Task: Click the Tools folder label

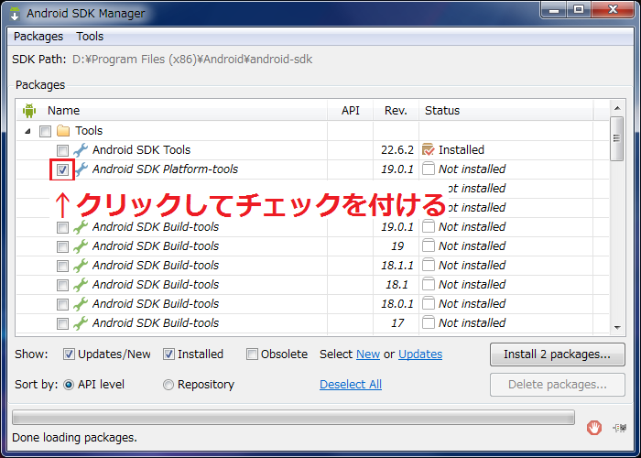Action: (89, 131)
